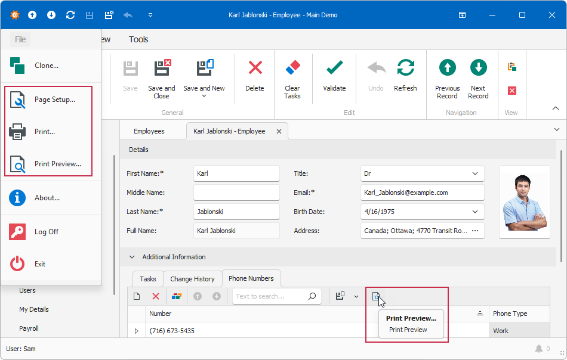Click the red X icon in the View ribbon group

511,91
